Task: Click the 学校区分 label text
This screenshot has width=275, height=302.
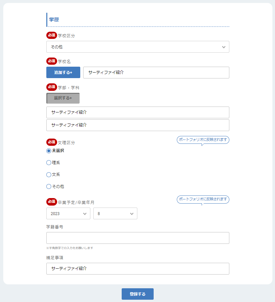Action: pyautogui.click(x=66, y=36)
